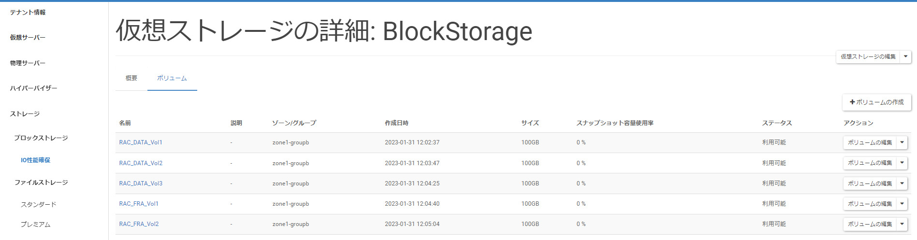This screenshot has height=240, width=917.
Task: Click the ボリュームの作成 button
Action: pos(876,102)
